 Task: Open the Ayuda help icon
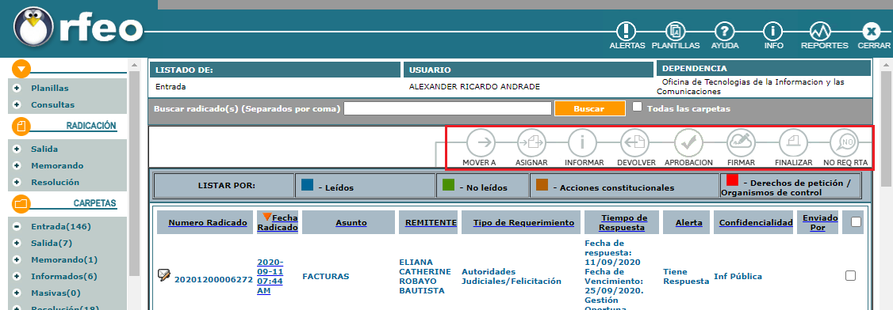tap(724, 31)
